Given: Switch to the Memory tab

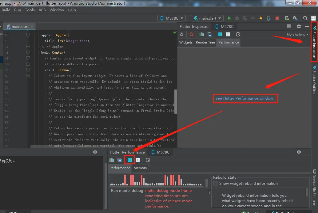Looking at the screenshot, I should (140, 168).
